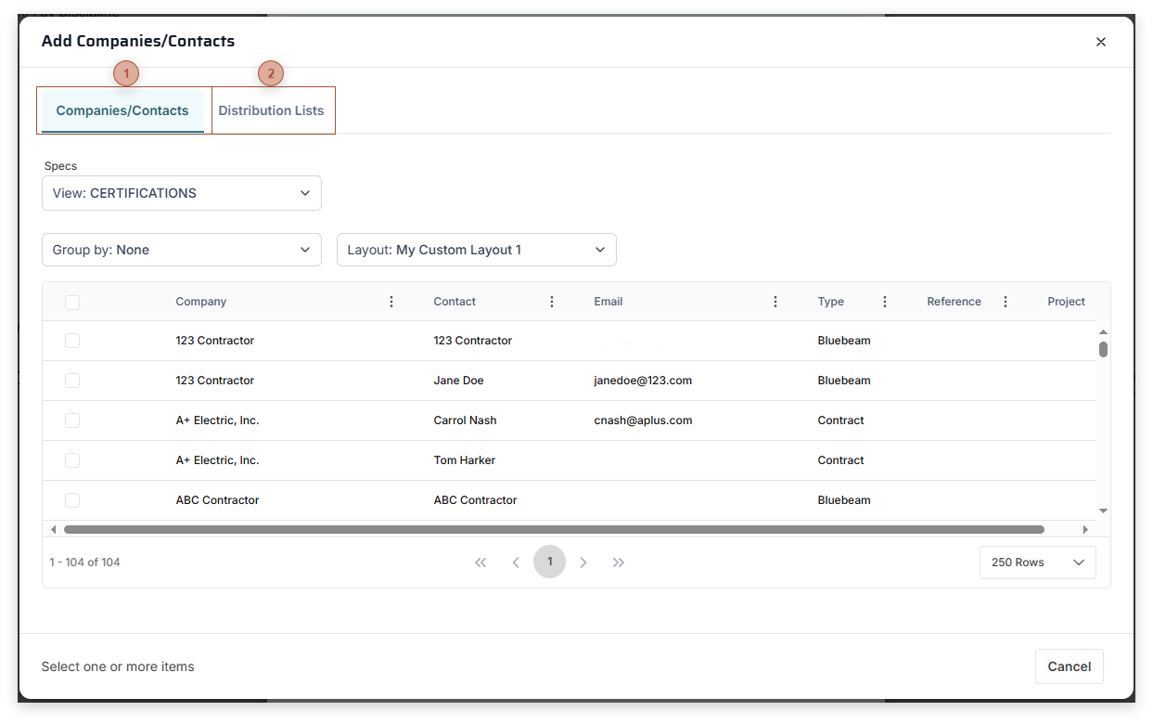This screenshot has width=1153, height=724.
Task: Expand the Group by: None dropdown
Action: coord(181,249)
